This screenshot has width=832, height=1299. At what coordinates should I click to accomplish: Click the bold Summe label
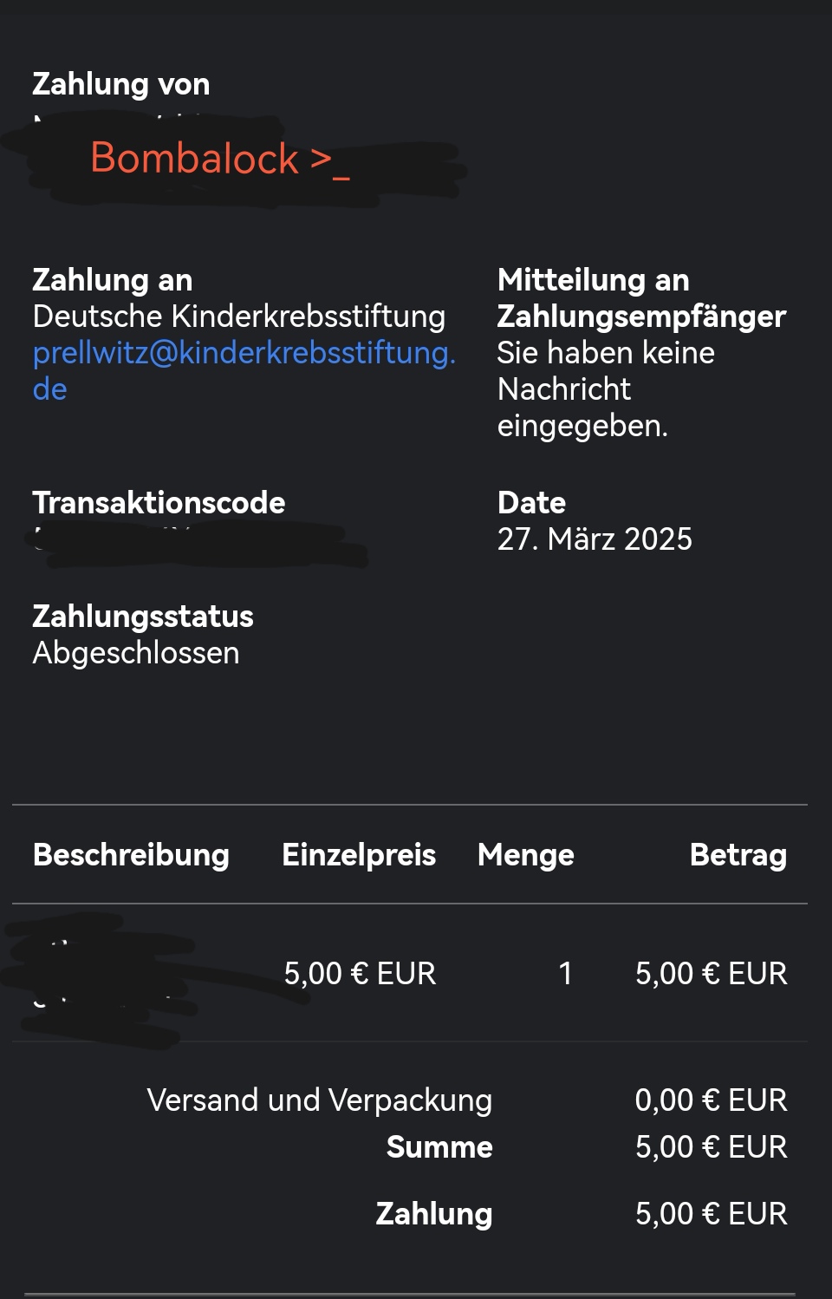(x=439, y=1147)
